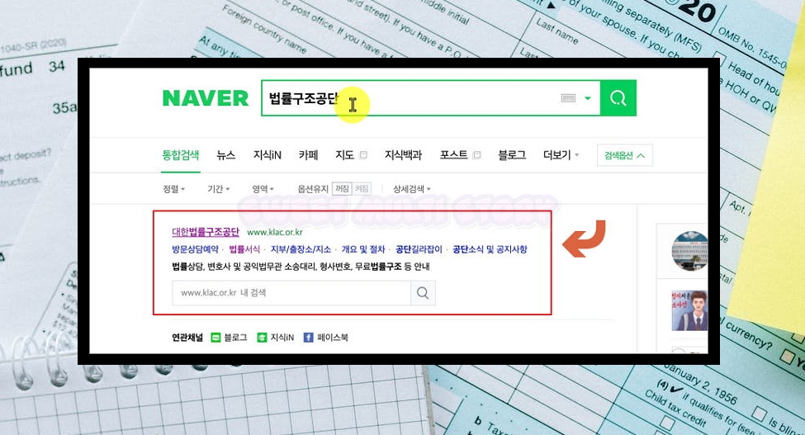Click the new-window icon beside 포스트
This screenshot has height=435, width=805.
pos(477,155)
